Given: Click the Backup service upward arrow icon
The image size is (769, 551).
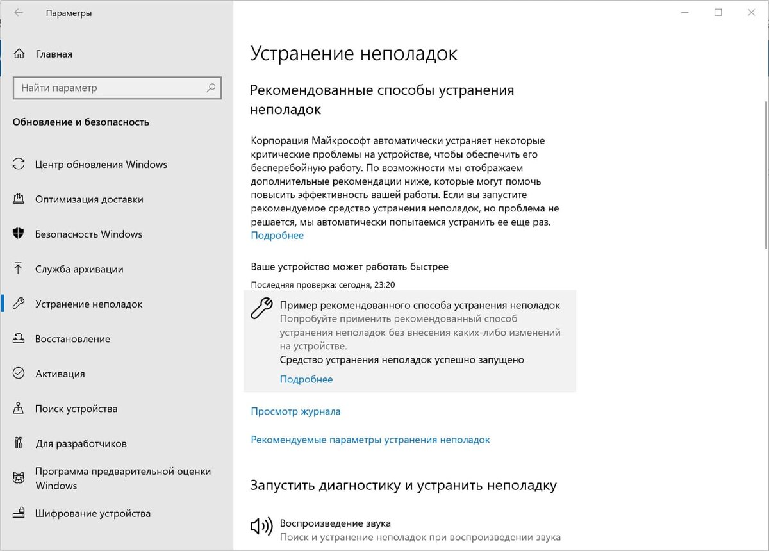Looking at the screenshot, I should click(x=19, y=269).
